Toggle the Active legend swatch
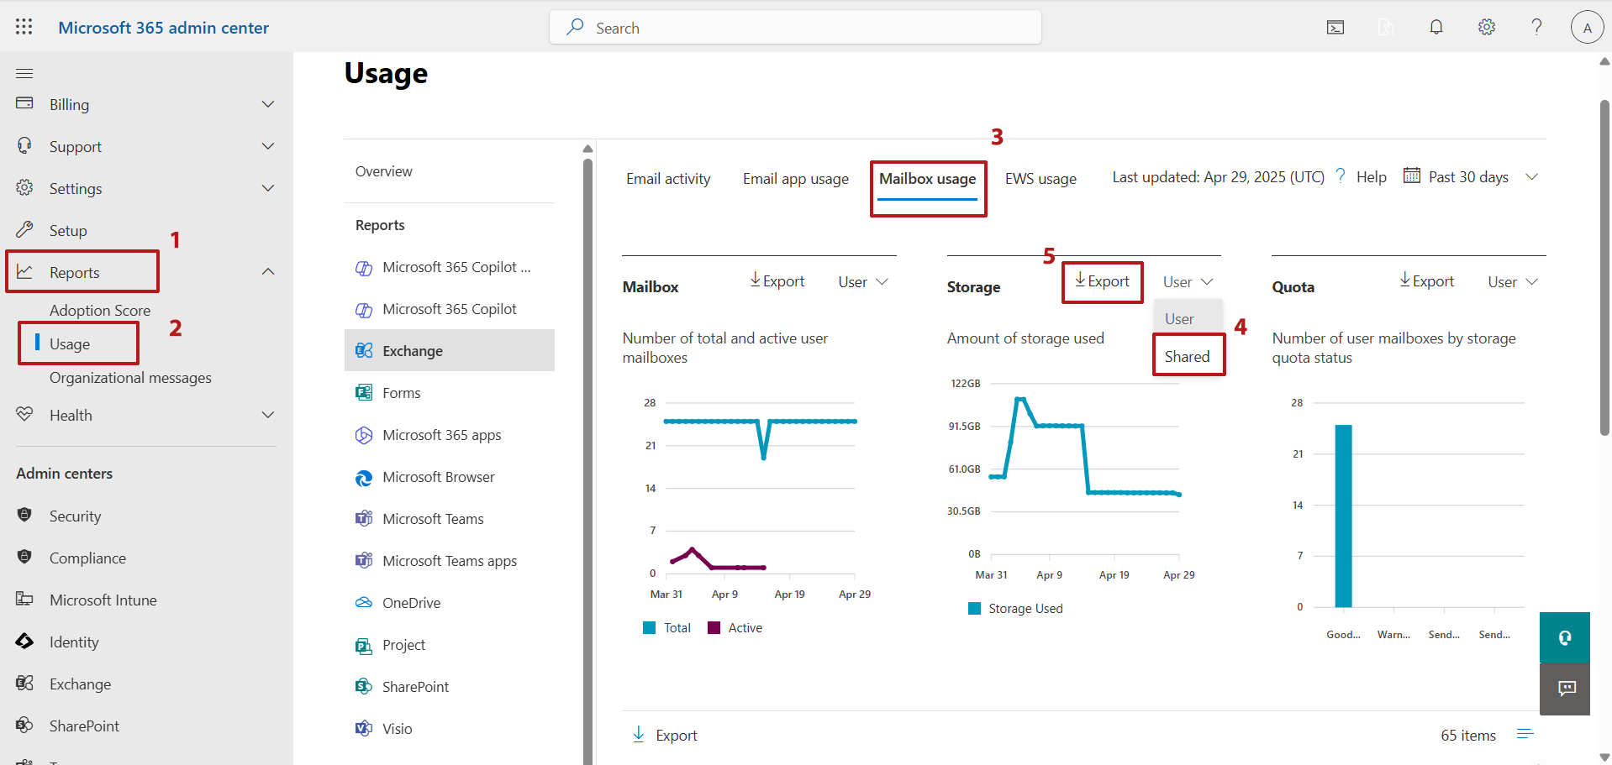This screenshot has width=1612, height=765. point(714,628)
